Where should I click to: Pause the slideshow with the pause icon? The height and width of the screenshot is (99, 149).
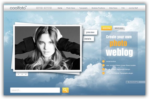click(22, 74)
